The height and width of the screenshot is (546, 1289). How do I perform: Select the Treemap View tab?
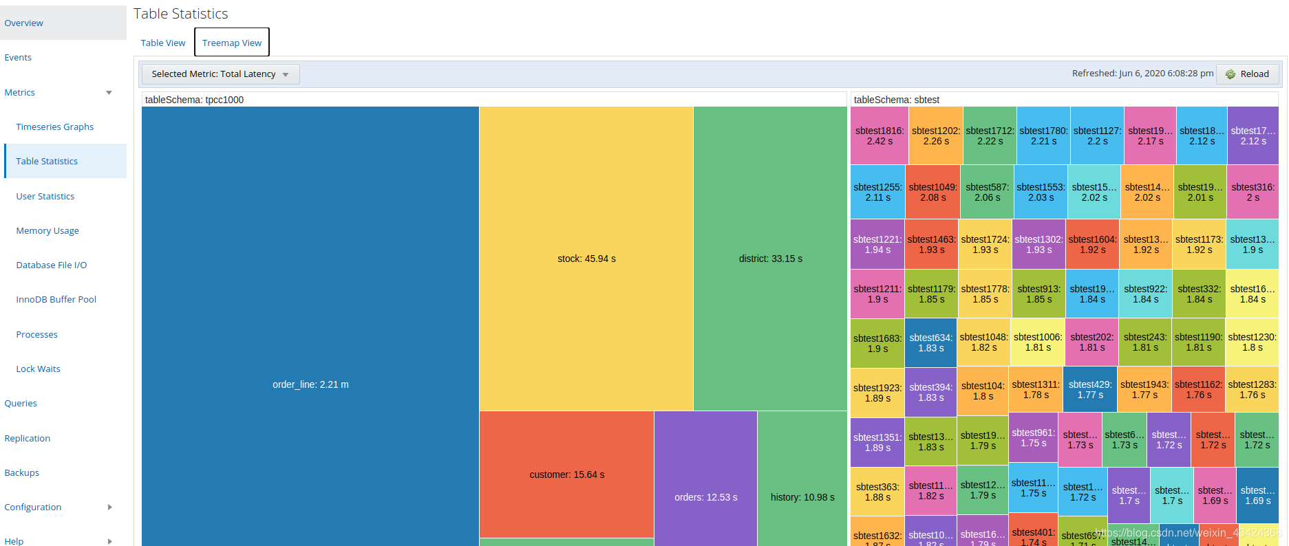click(x=232, y=43)
